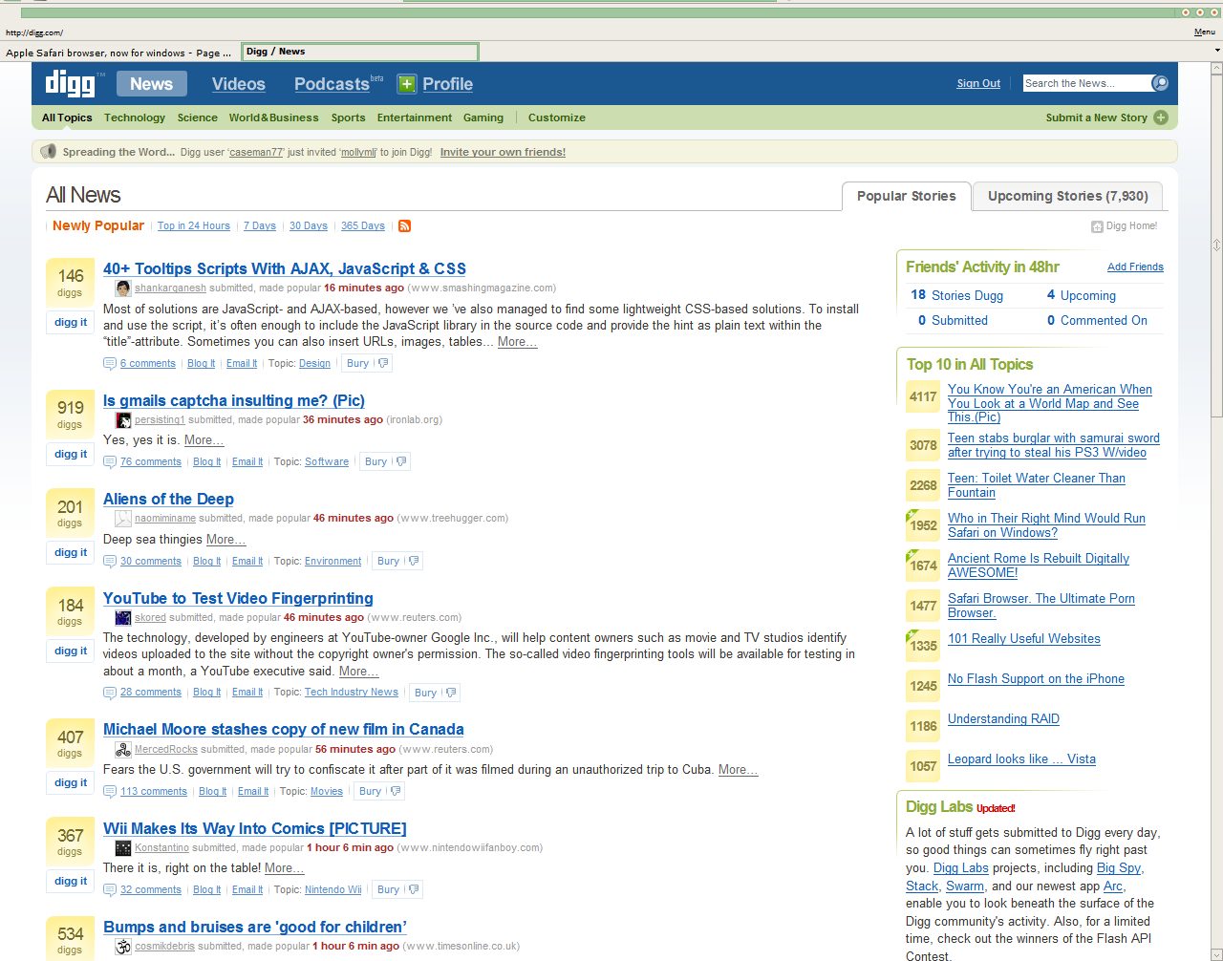Open the 6 comments link
Screen dimensions: 1223x961
click(148, 364)
